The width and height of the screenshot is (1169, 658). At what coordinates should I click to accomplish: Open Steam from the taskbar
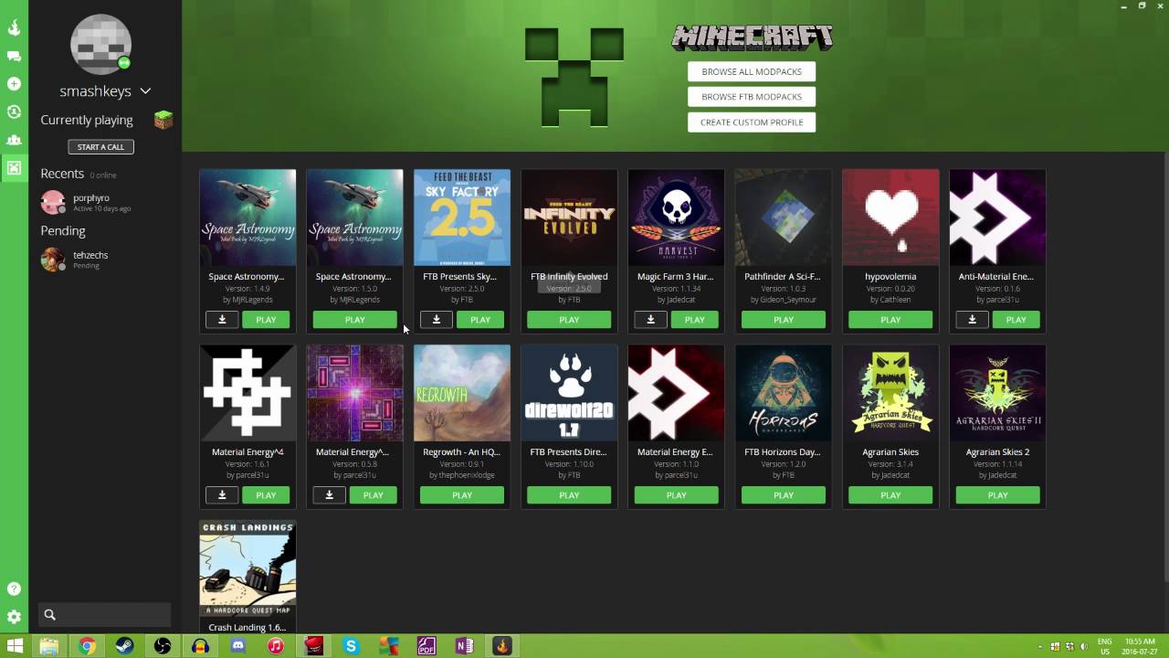pyautogui.click(x=124, y=646)
